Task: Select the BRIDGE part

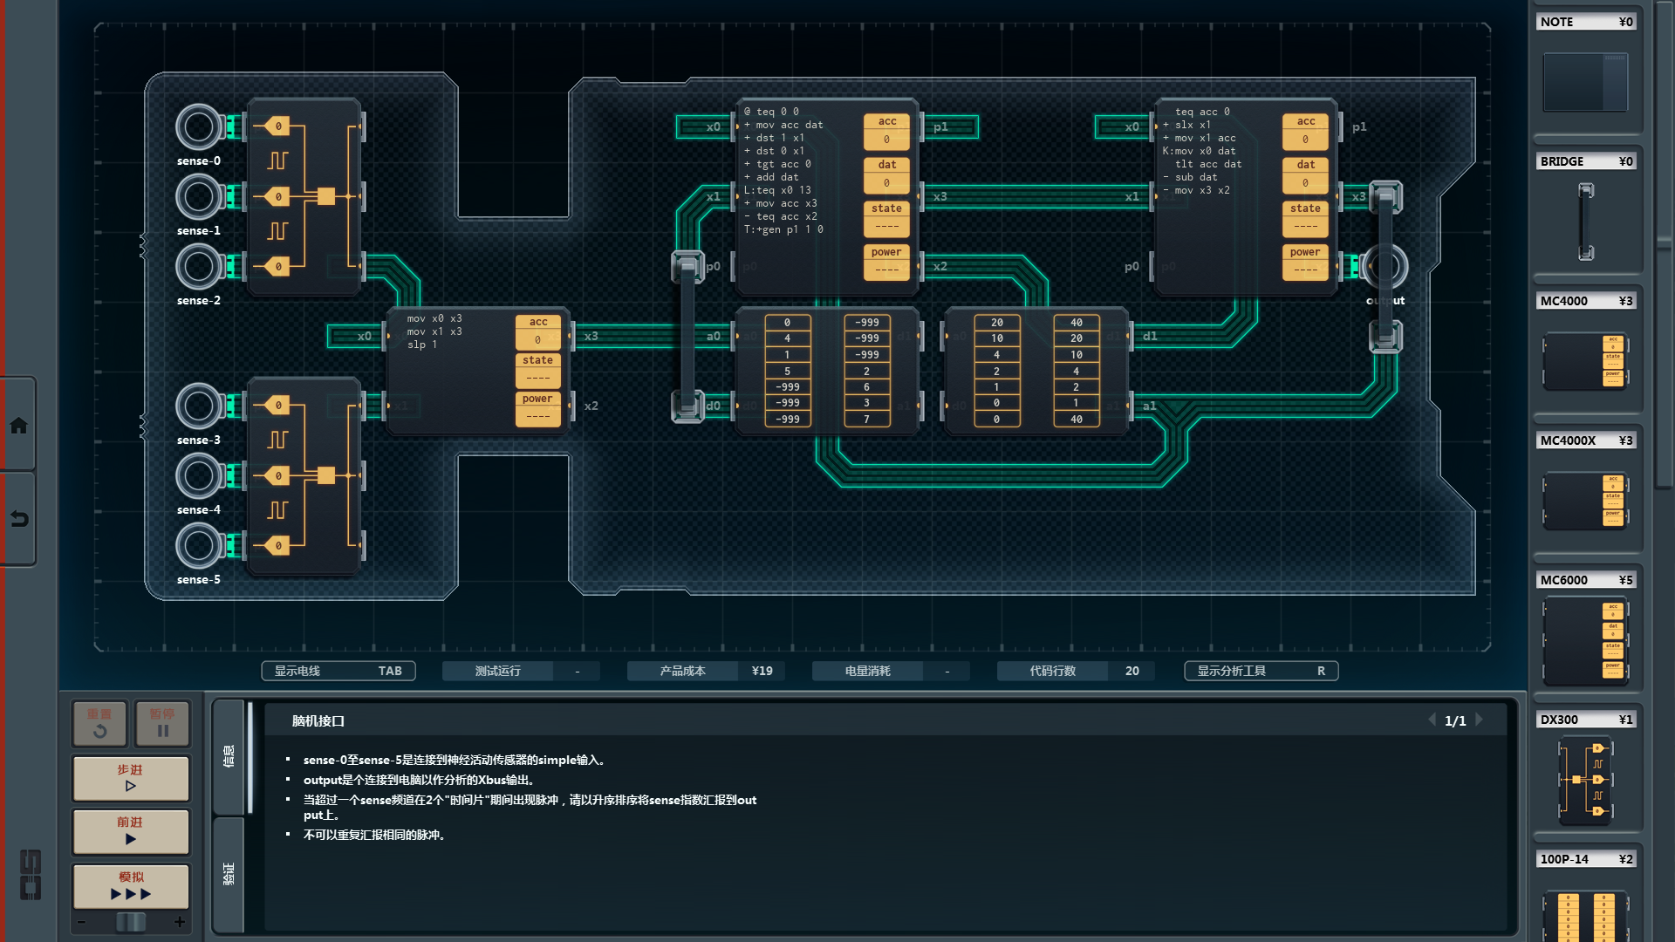Action: [1585, 222]
